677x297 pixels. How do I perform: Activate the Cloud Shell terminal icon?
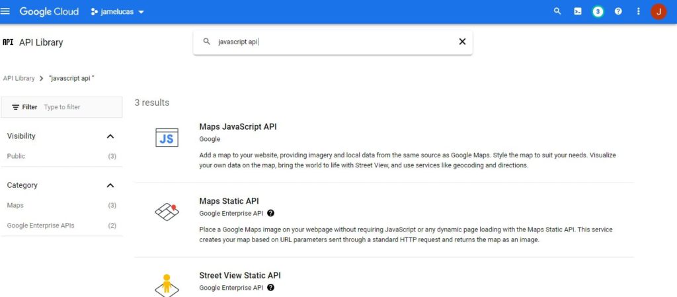(x=577, y=11)
